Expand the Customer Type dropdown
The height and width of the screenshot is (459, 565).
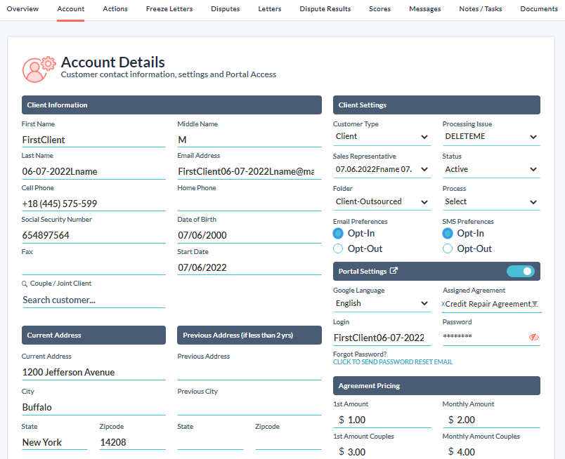[x=382, y=137]
